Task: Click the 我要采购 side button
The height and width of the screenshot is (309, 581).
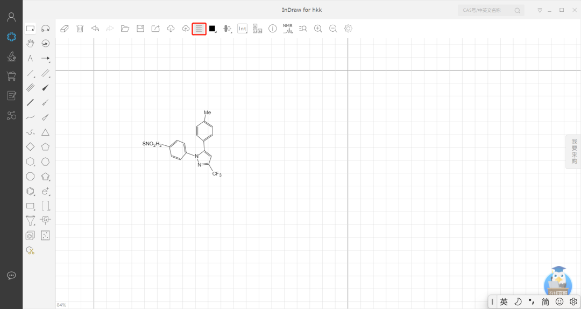Action: tap(574, 151)
